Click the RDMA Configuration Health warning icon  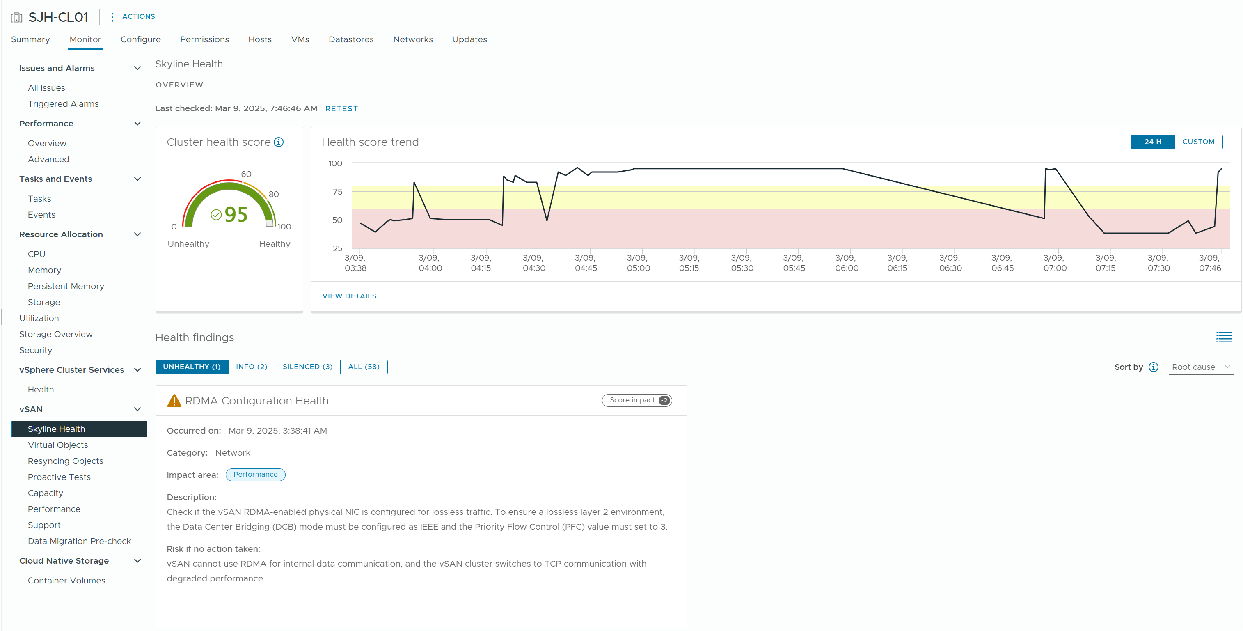pyautogui.click(x=174, y=401)
